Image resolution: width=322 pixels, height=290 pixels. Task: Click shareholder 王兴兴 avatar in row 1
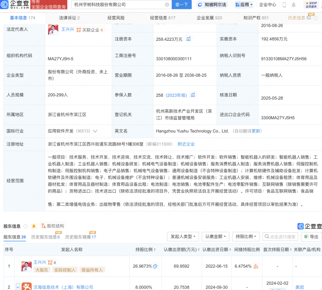pyautogui.click(x=26, y=266)
